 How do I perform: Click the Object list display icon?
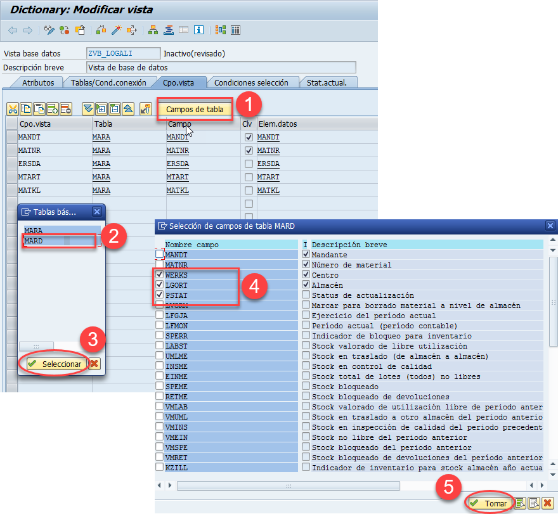[x=168, y=30]
